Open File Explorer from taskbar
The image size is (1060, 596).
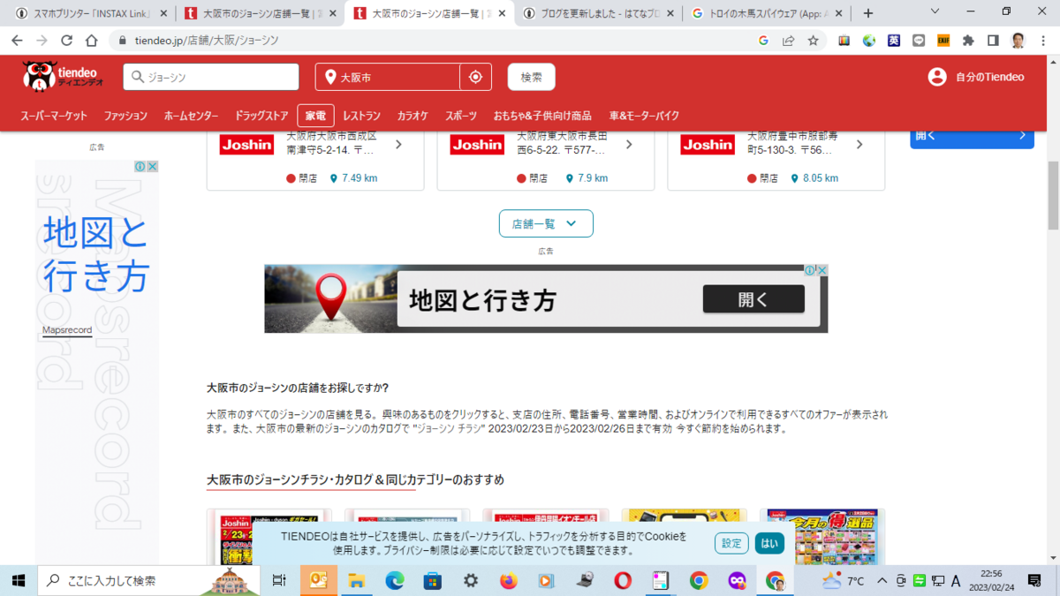[x=356, y=580]
